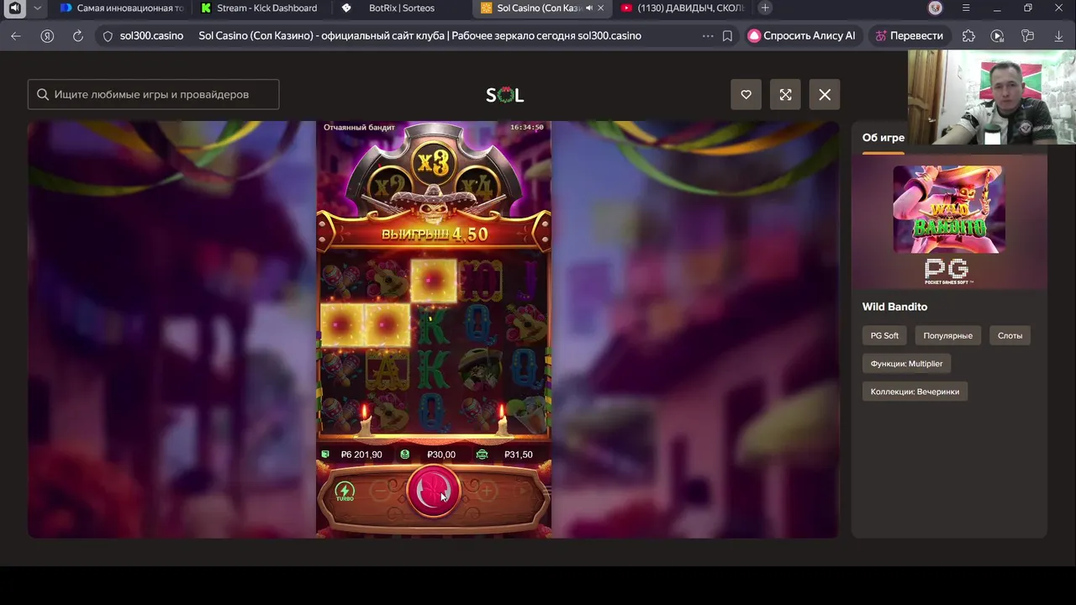Open the collections icon in toolbar

point(1027,36)
